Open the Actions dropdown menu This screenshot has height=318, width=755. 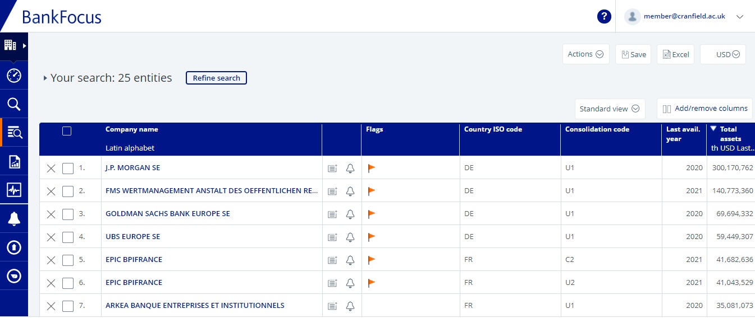pos(585,54)
